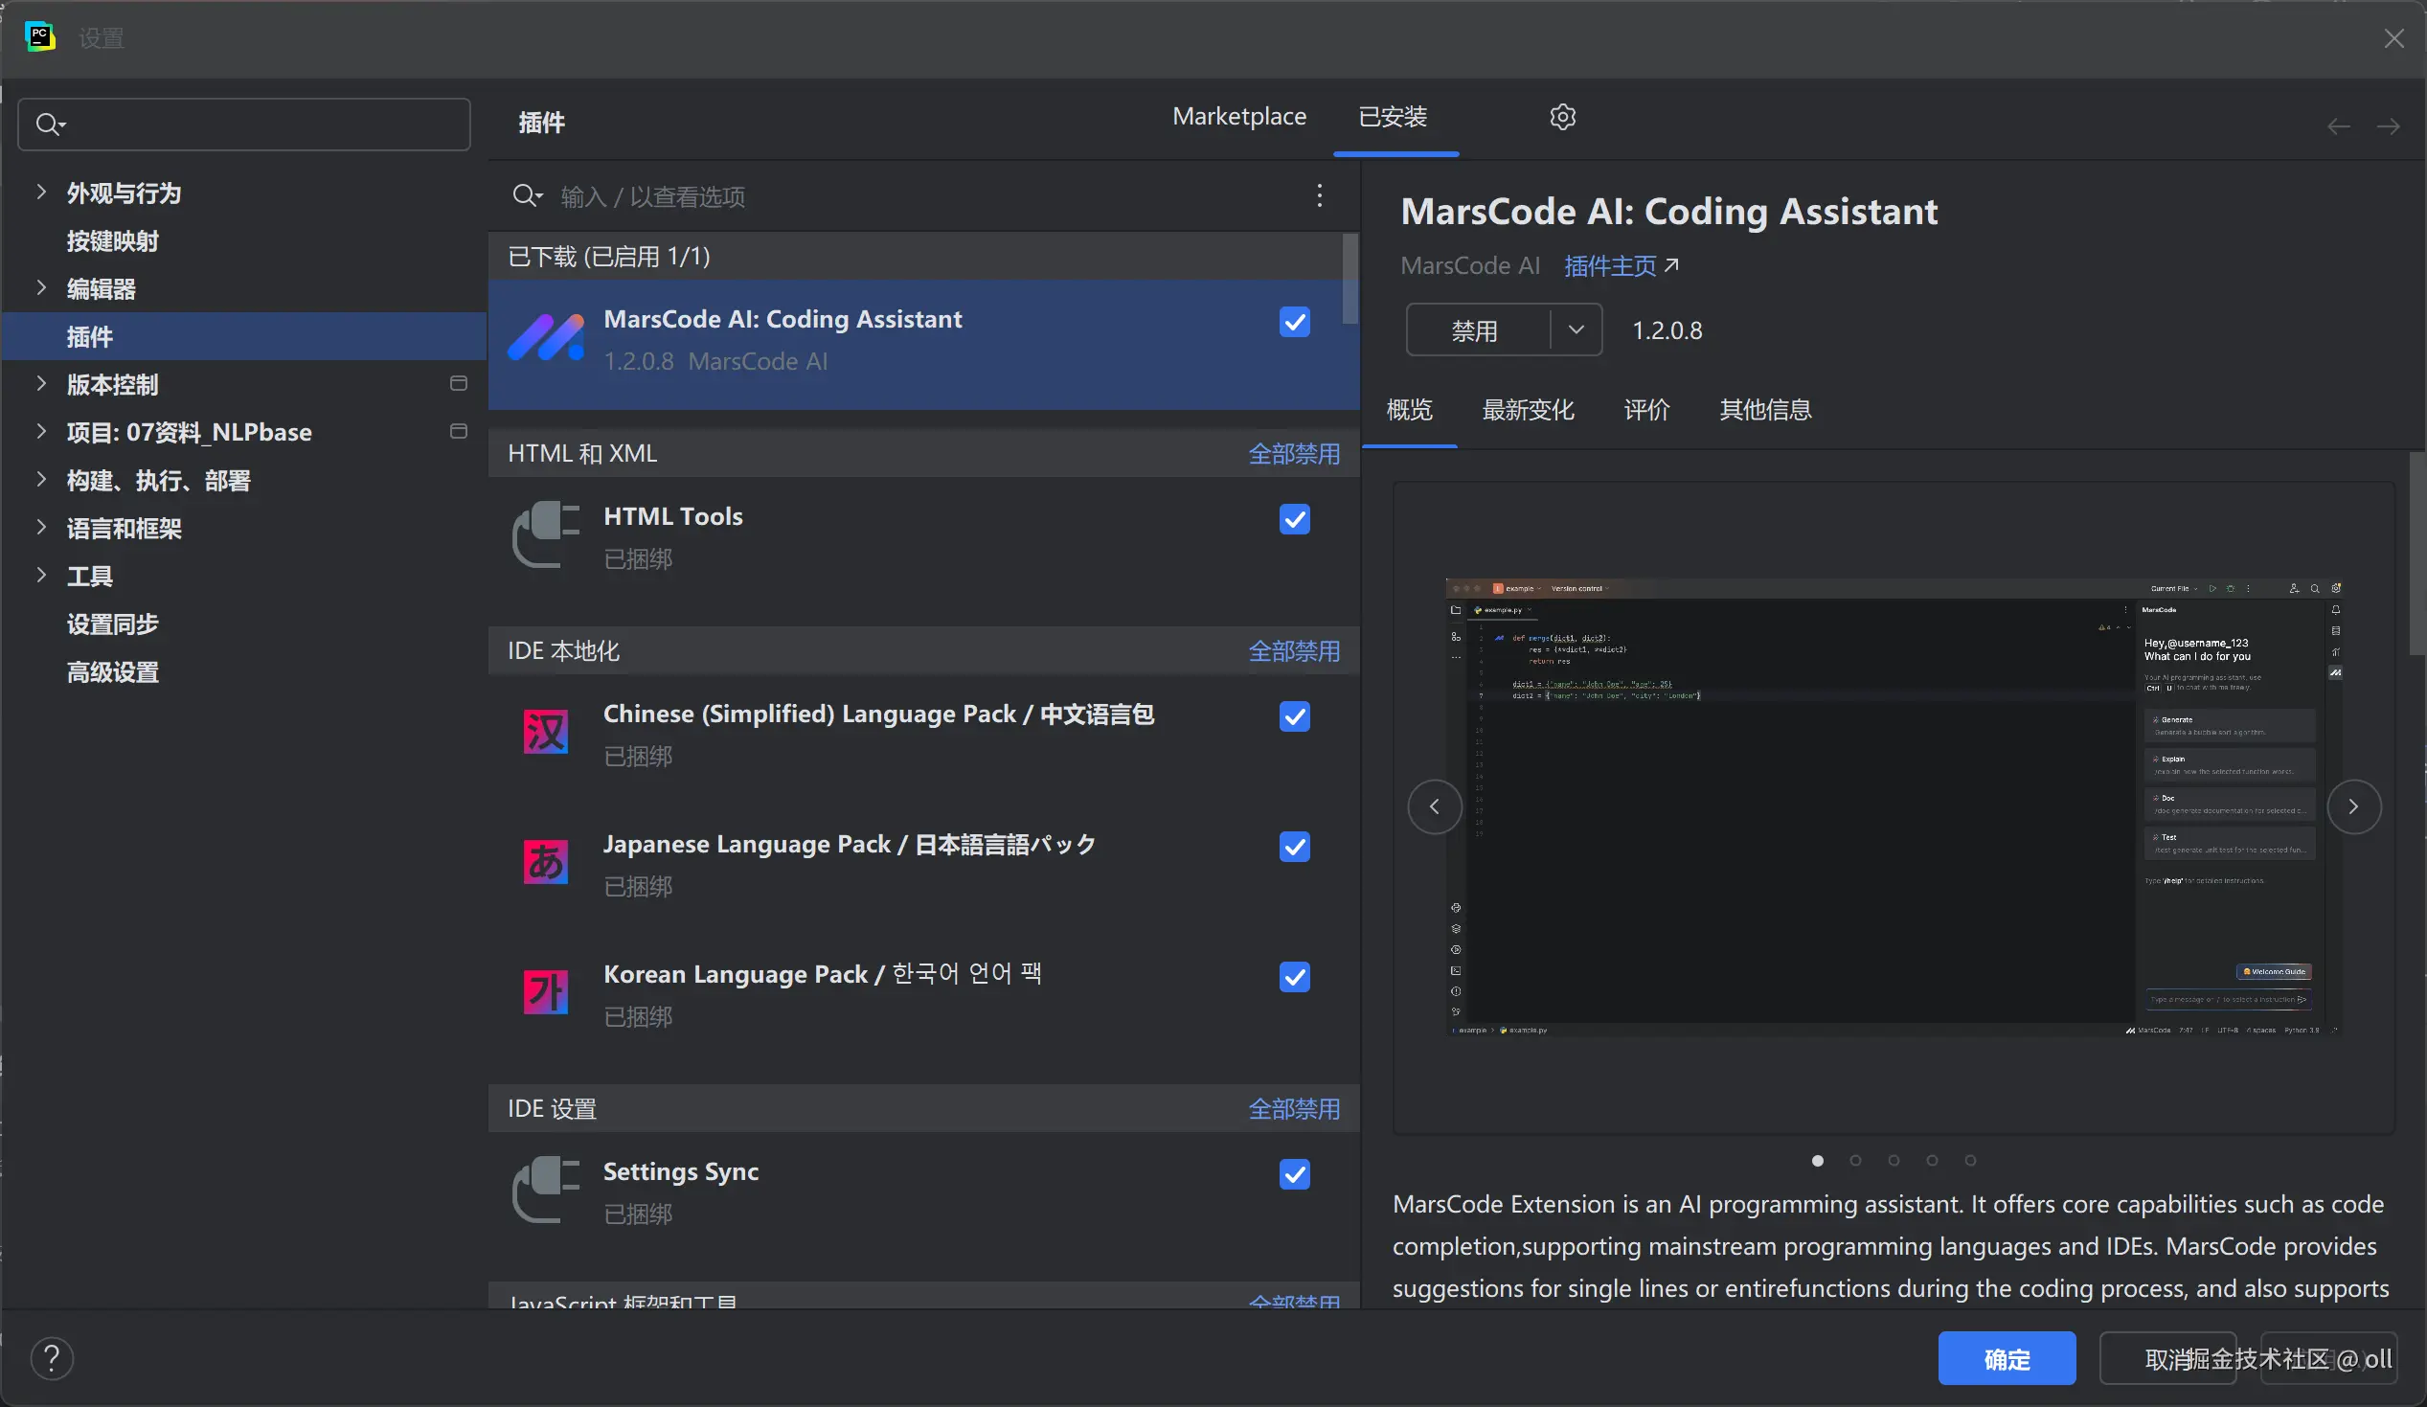
Task: Show previous screenshot with left arrow
Action: click(x=1434, y=806)
